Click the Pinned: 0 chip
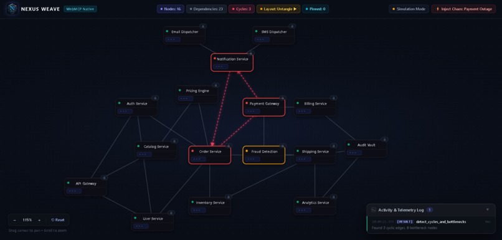Viewport: 502px width, 240px height. point(315,9)
